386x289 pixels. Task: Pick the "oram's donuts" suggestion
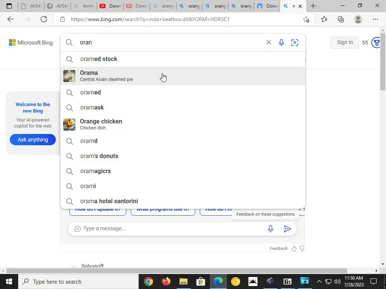(x=183, y=156)
